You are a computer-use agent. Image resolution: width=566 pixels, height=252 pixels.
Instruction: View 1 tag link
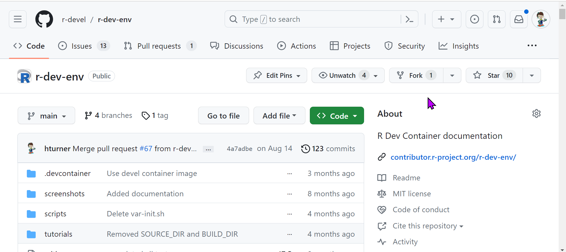pos(155,115)
